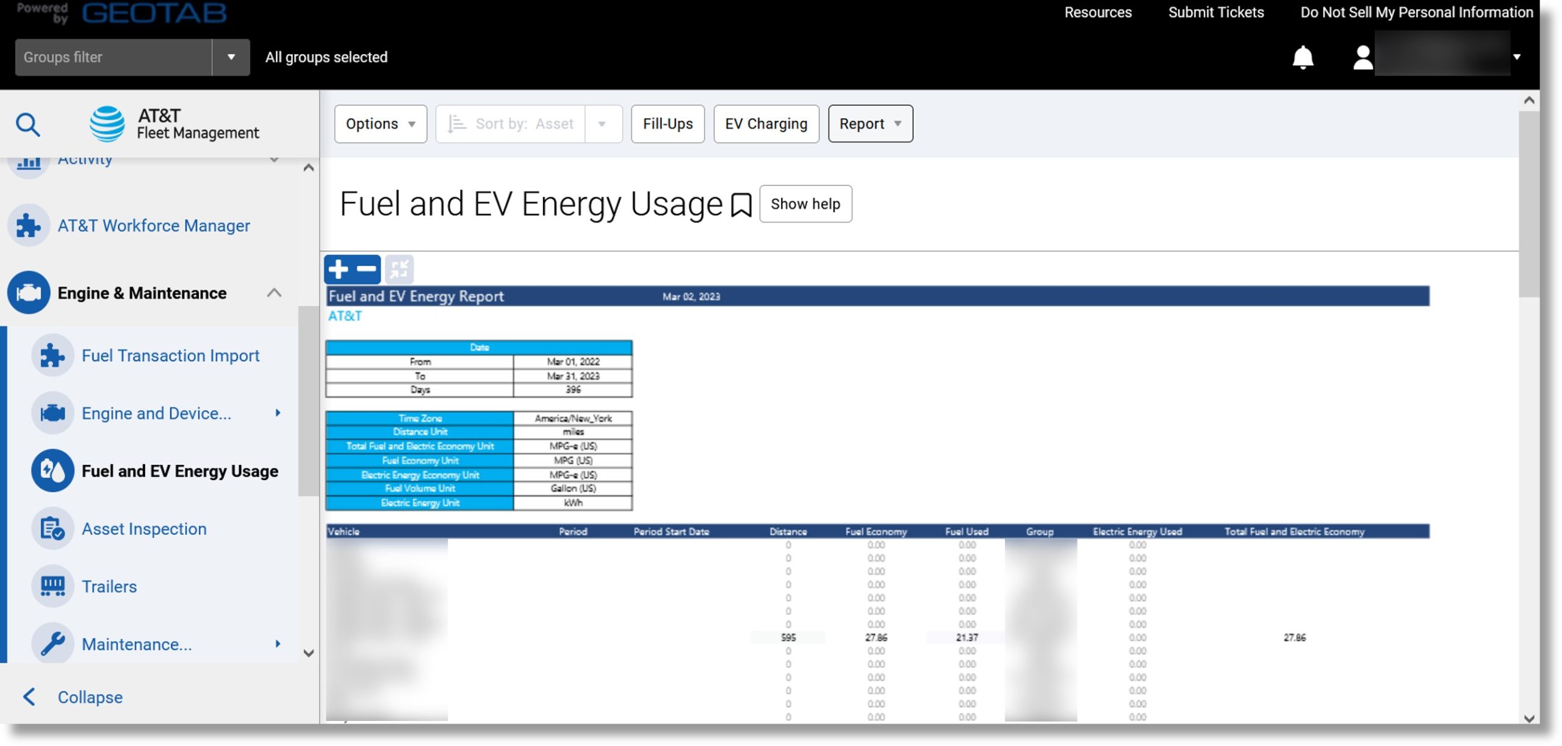Image resolution: width=1562 pixels, height=746 pixels.
Task: Click the Fill-Ups button
Action: tap(668, 124)
